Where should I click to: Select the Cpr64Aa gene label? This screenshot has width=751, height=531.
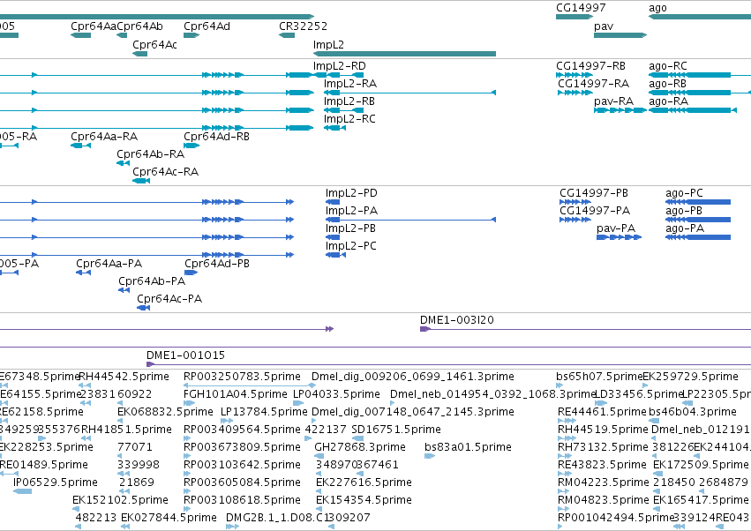pyautogui.click(x=94, y=26)
